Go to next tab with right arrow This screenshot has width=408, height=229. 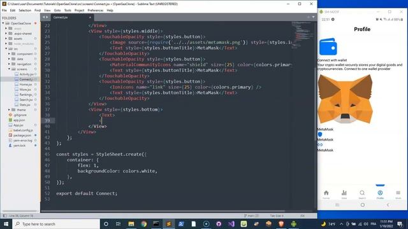[47, 17]
